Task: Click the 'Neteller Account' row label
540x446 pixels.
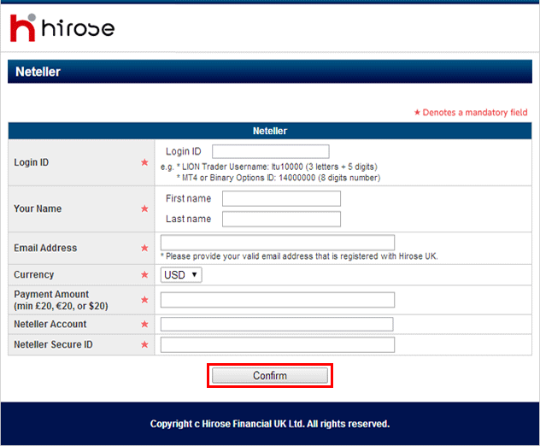Action: coord(50,324)
